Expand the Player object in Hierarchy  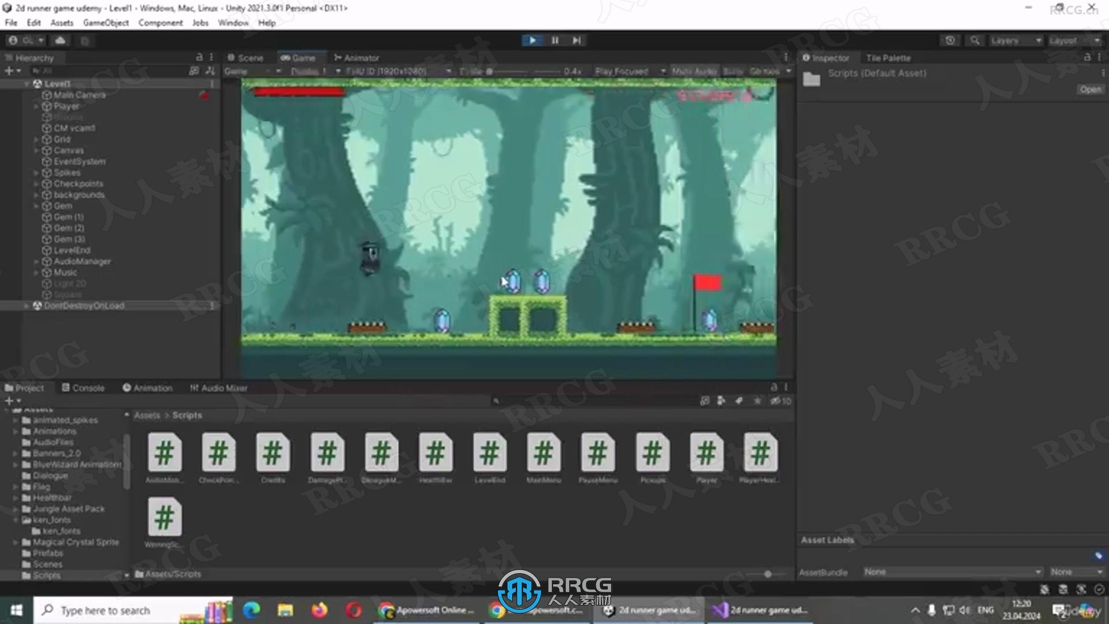coord(36,106)
